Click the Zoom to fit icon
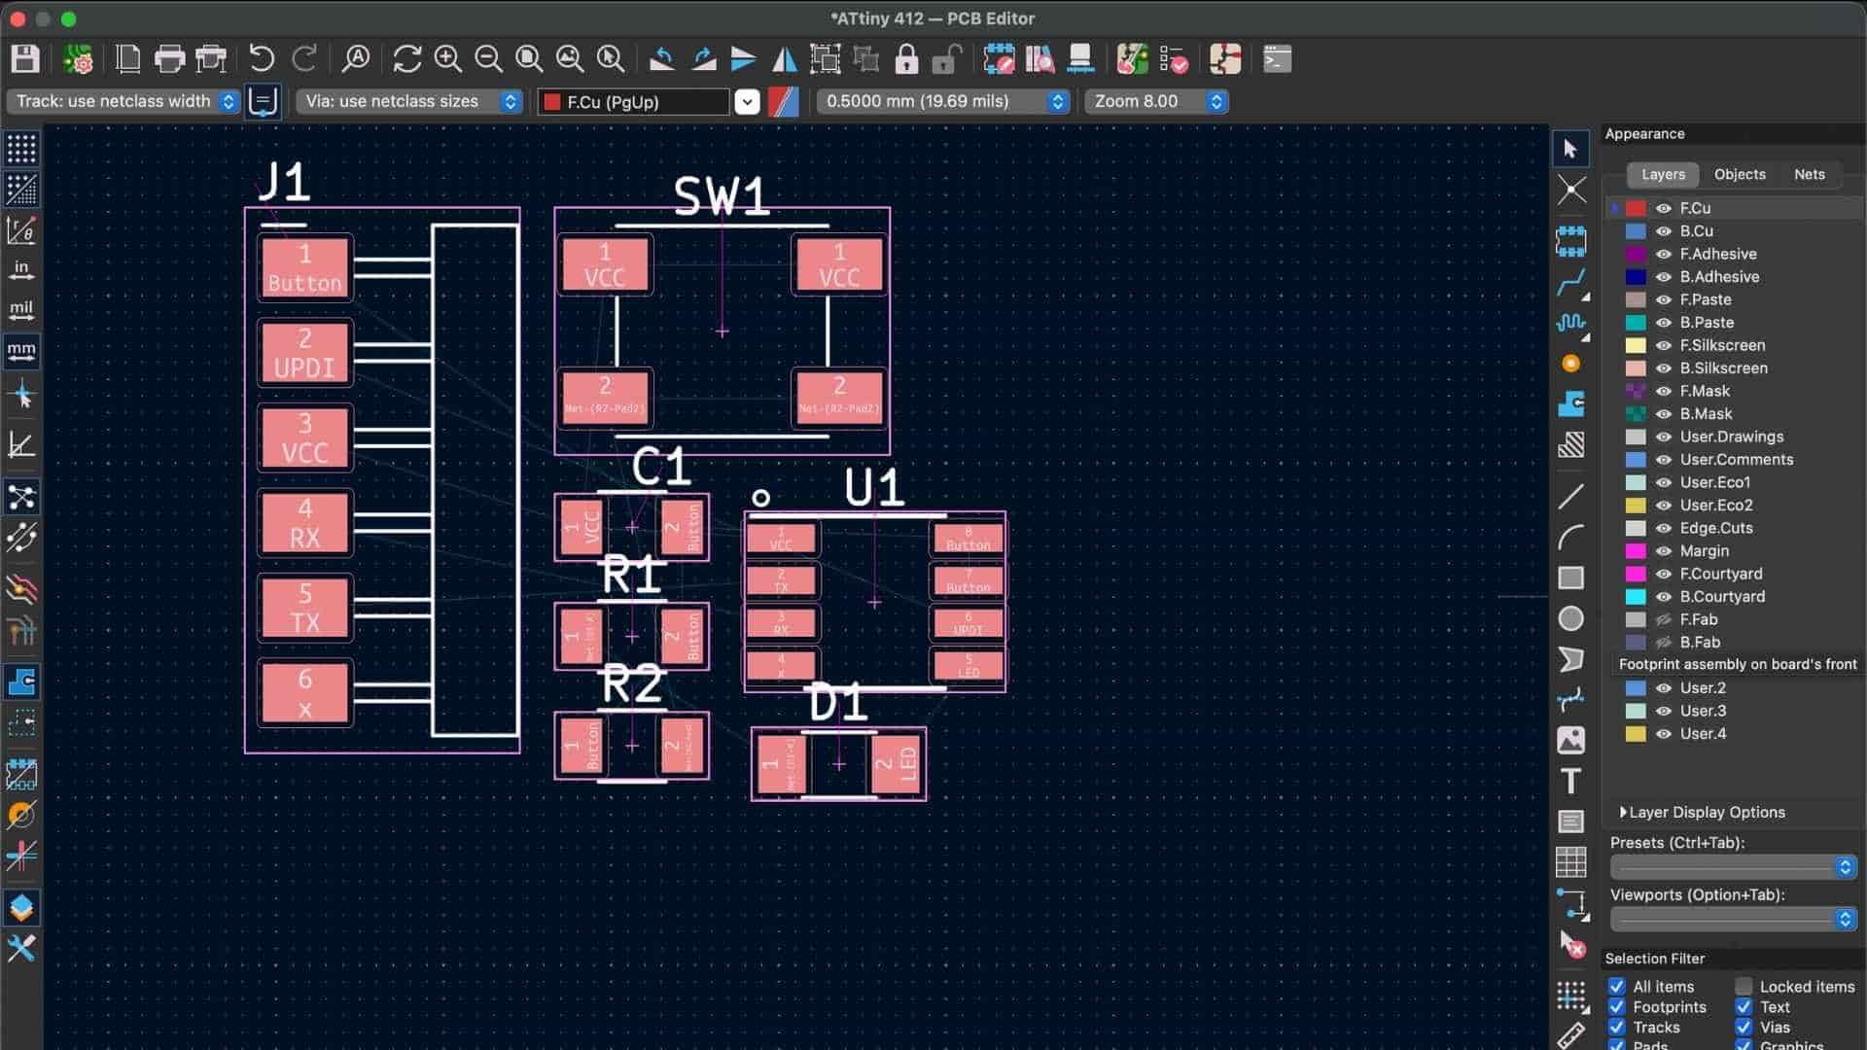Viewport: 1867px width, 1050px height. click(529, 59)
